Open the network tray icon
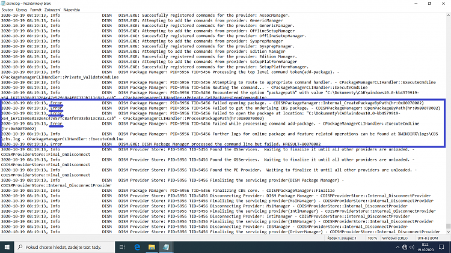 point(405,247)
